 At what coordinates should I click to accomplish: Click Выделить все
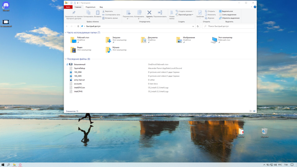[226, 12]
